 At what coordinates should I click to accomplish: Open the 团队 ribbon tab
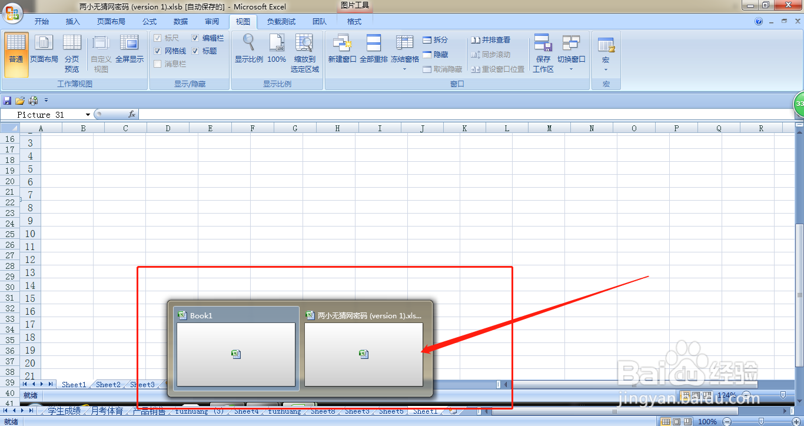click(x=320, y=22)
